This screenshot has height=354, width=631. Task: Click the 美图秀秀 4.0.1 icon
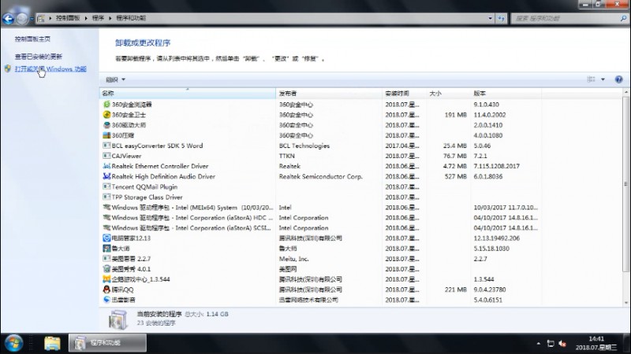106,269
